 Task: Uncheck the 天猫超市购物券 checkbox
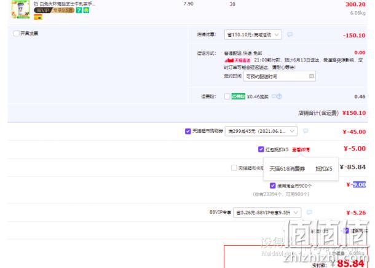pyautogui.click(x=187, y=131)
